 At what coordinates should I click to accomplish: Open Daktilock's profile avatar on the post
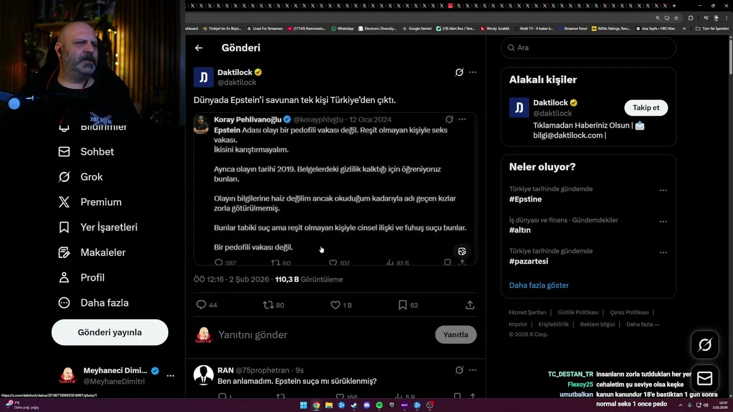coord(203,77)
